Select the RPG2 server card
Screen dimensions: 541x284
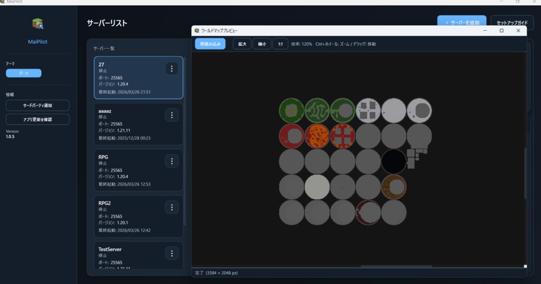(138, 216)
